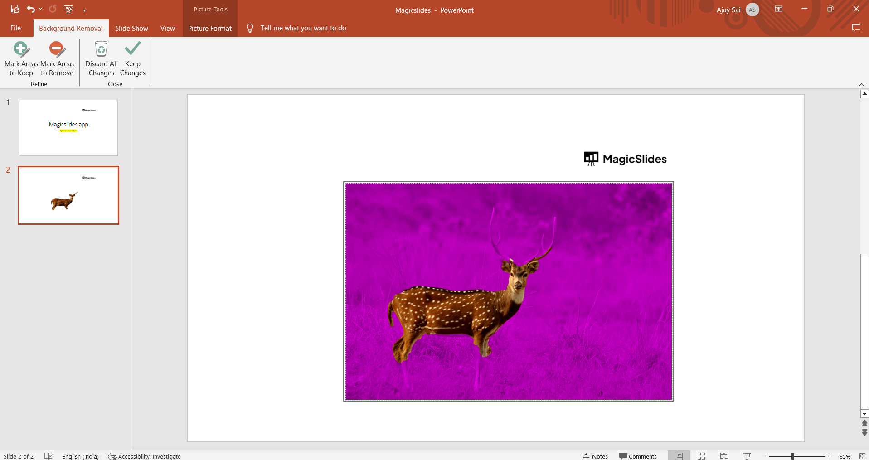Viewport: 869px width, 460px height.
Task: Toggle Notes pane in status bar
Action: click(x=595, y=456)
